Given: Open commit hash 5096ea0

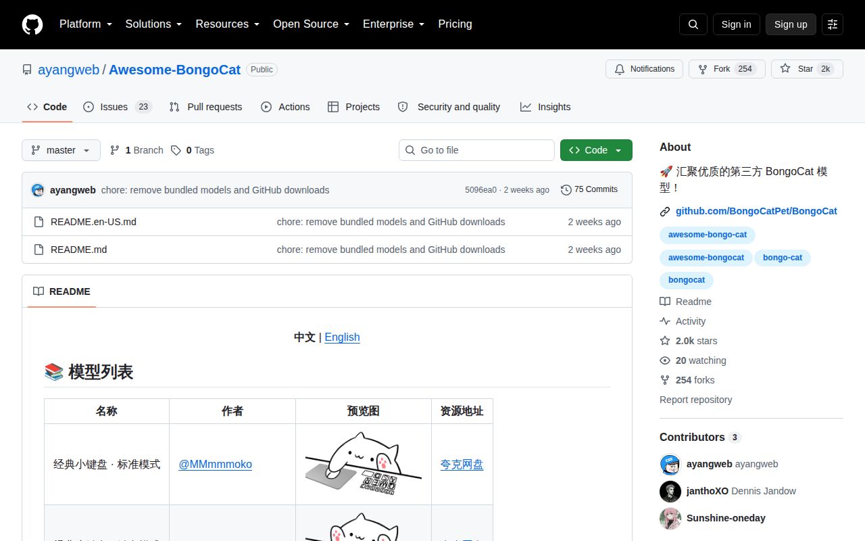Looking at the screenshot, I should tap(480, 190).
